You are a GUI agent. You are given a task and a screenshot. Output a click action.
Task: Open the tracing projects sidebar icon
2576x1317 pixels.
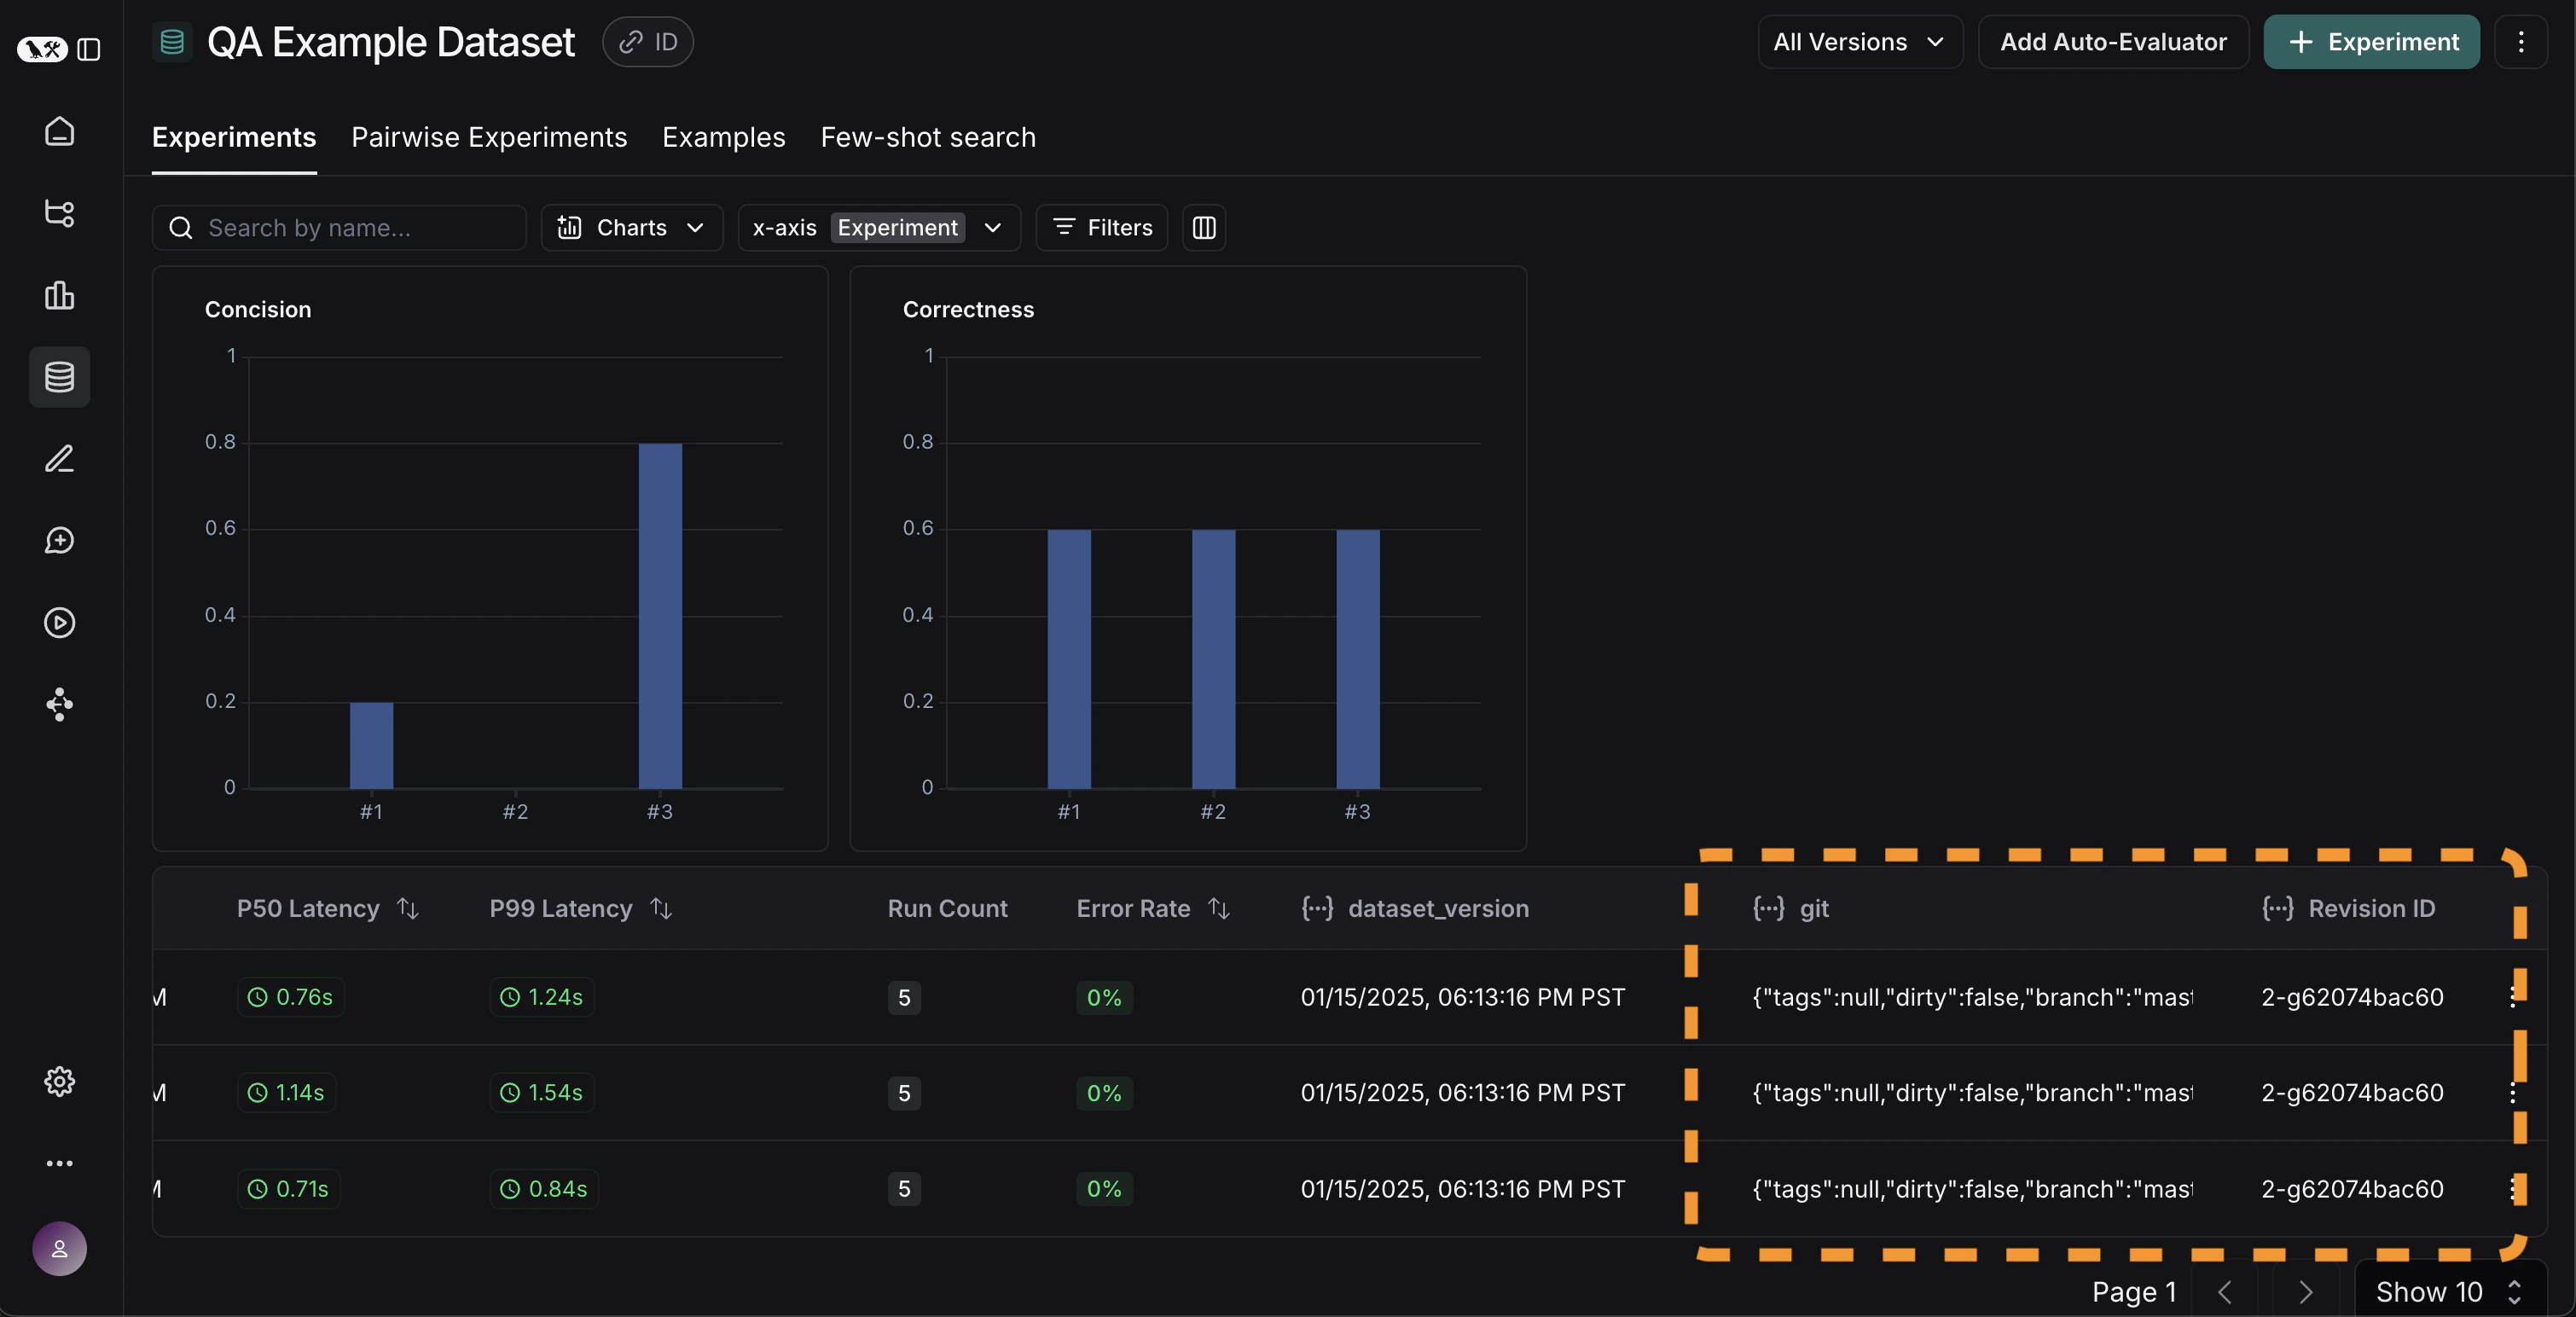(x=59, y=213)
